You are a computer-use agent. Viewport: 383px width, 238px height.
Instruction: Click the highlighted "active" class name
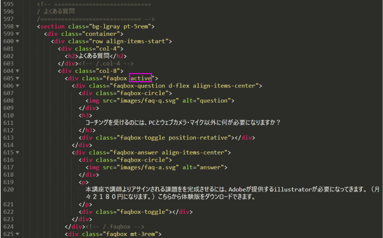140,78
